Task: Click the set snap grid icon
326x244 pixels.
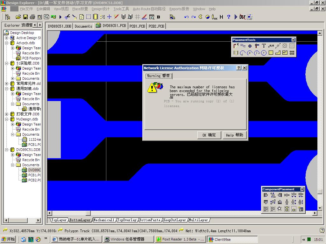Action: [x=138, y=17]
